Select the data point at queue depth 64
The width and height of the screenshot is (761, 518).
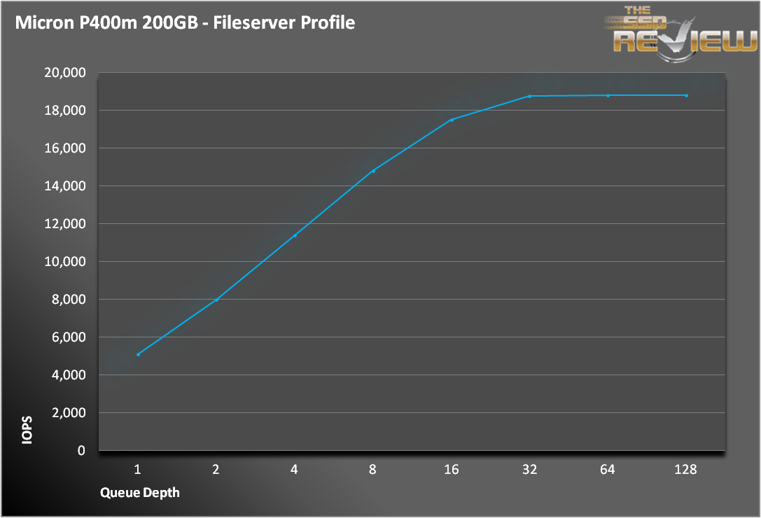coord(608,96)
